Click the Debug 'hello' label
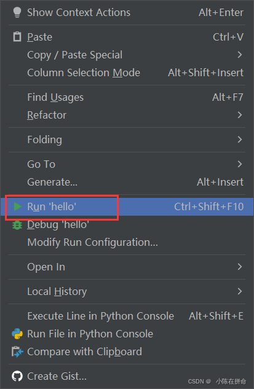The height and width of the screenshot is (389, 254). [58, 225]
